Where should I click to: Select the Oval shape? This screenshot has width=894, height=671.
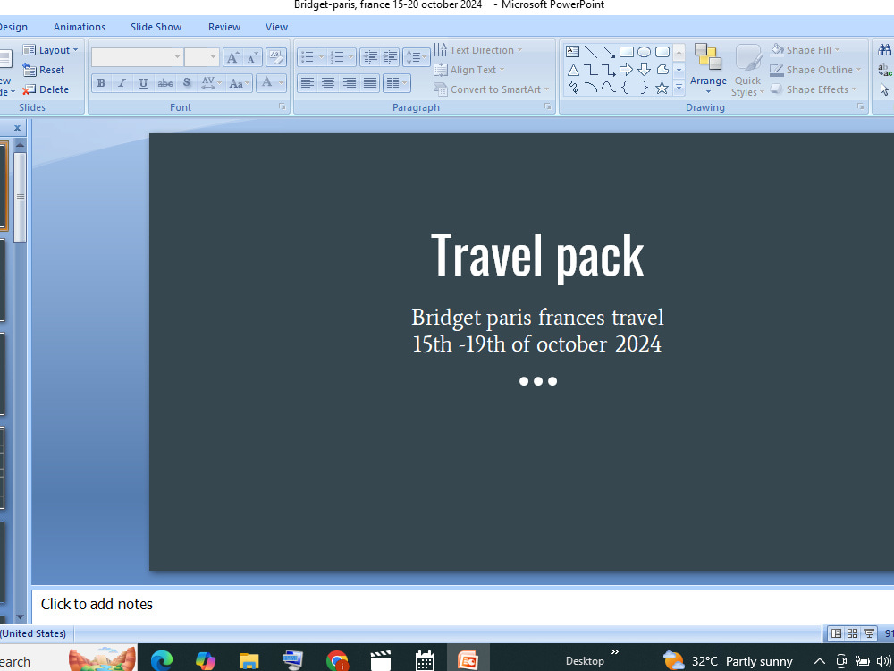click(644, 52)
